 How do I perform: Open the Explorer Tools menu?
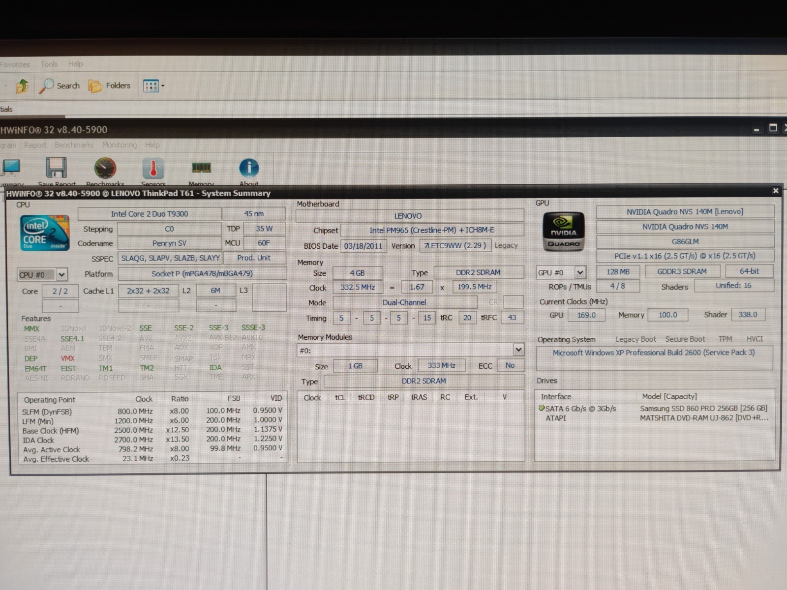coord(49,64)
